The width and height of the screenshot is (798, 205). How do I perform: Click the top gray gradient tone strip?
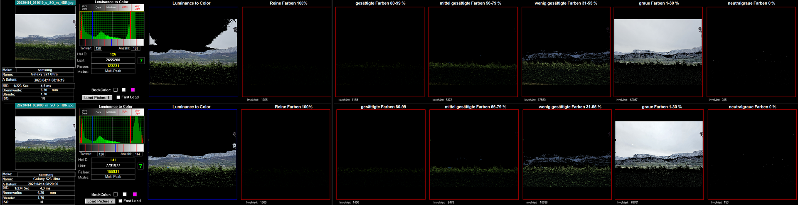click(111, 42)
